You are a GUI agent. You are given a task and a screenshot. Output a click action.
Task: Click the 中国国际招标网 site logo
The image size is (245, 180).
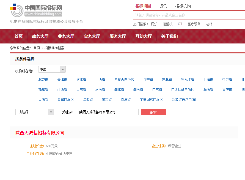coord(36,9)
